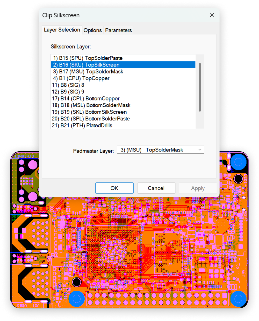Viewport: 259px width, 321px height.
Task: Select the Layer Selection tab
Action: click(62, 30)
